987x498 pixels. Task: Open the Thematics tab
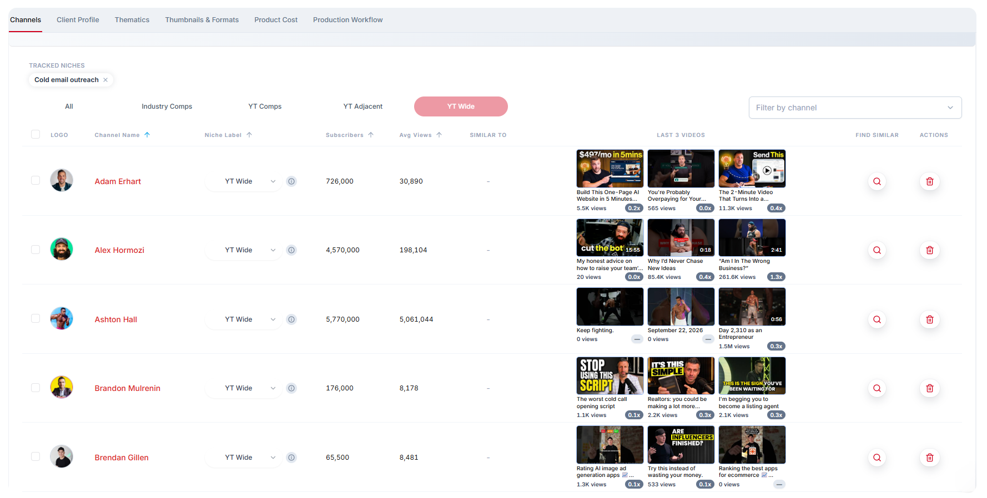pos(132,20)
